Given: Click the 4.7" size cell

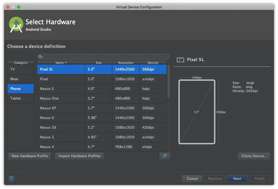Looking at the screenshot, I should tap(99, 147).
